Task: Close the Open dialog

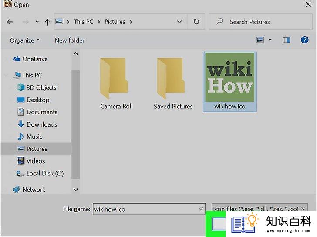Action: point(308,4)
